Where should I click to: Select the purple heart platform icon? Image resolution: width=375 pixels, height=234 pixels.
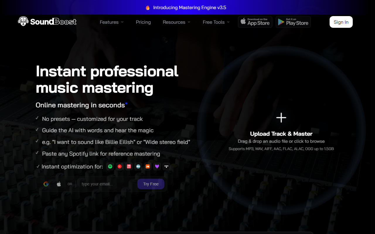pyautogui.click(x=157, y=166)
